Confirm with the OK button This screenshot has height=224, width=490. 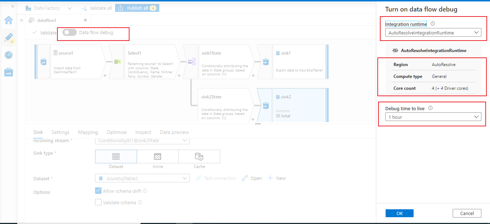pyautogui.click(x=400, y=213)
